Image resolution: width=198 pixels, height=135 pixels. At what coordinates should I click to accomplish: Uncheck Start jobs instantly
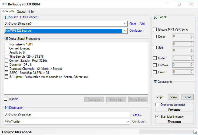pos(157,116)
